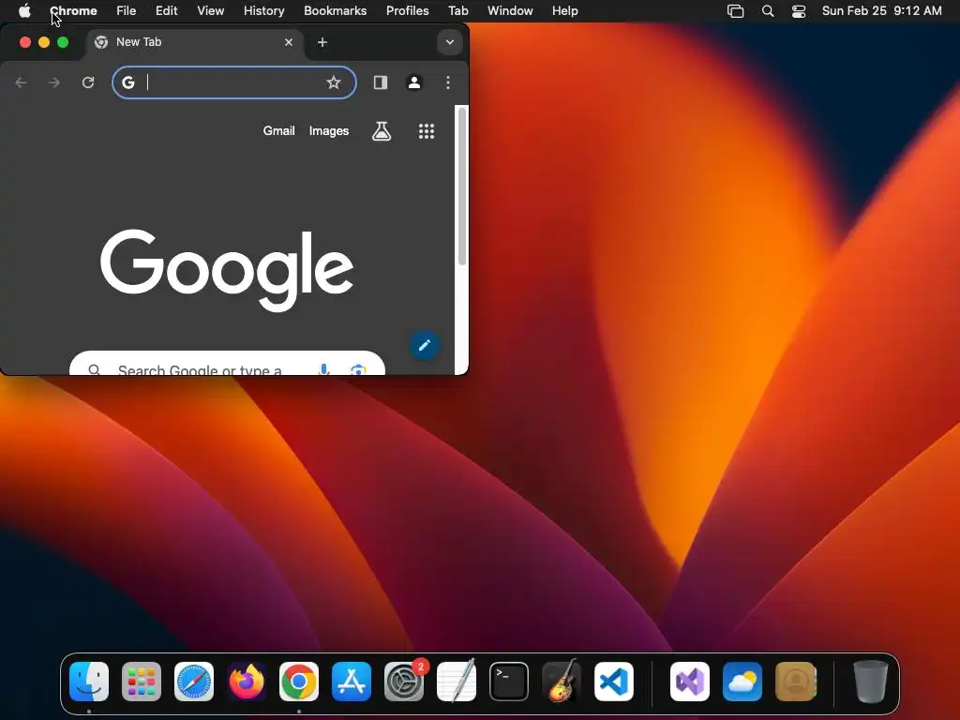Open Spotlight search in the menu bar
This screenshot has height=720, width=960.
coord(768,11)
